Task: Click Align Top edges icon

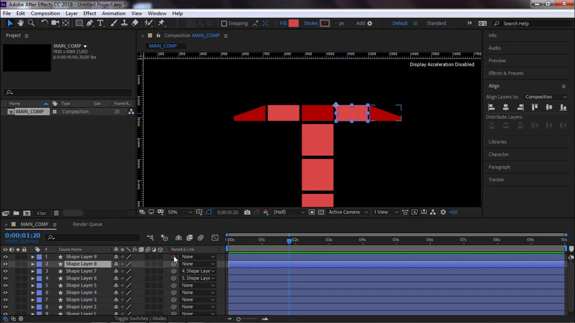Action: tap(535, 107)
